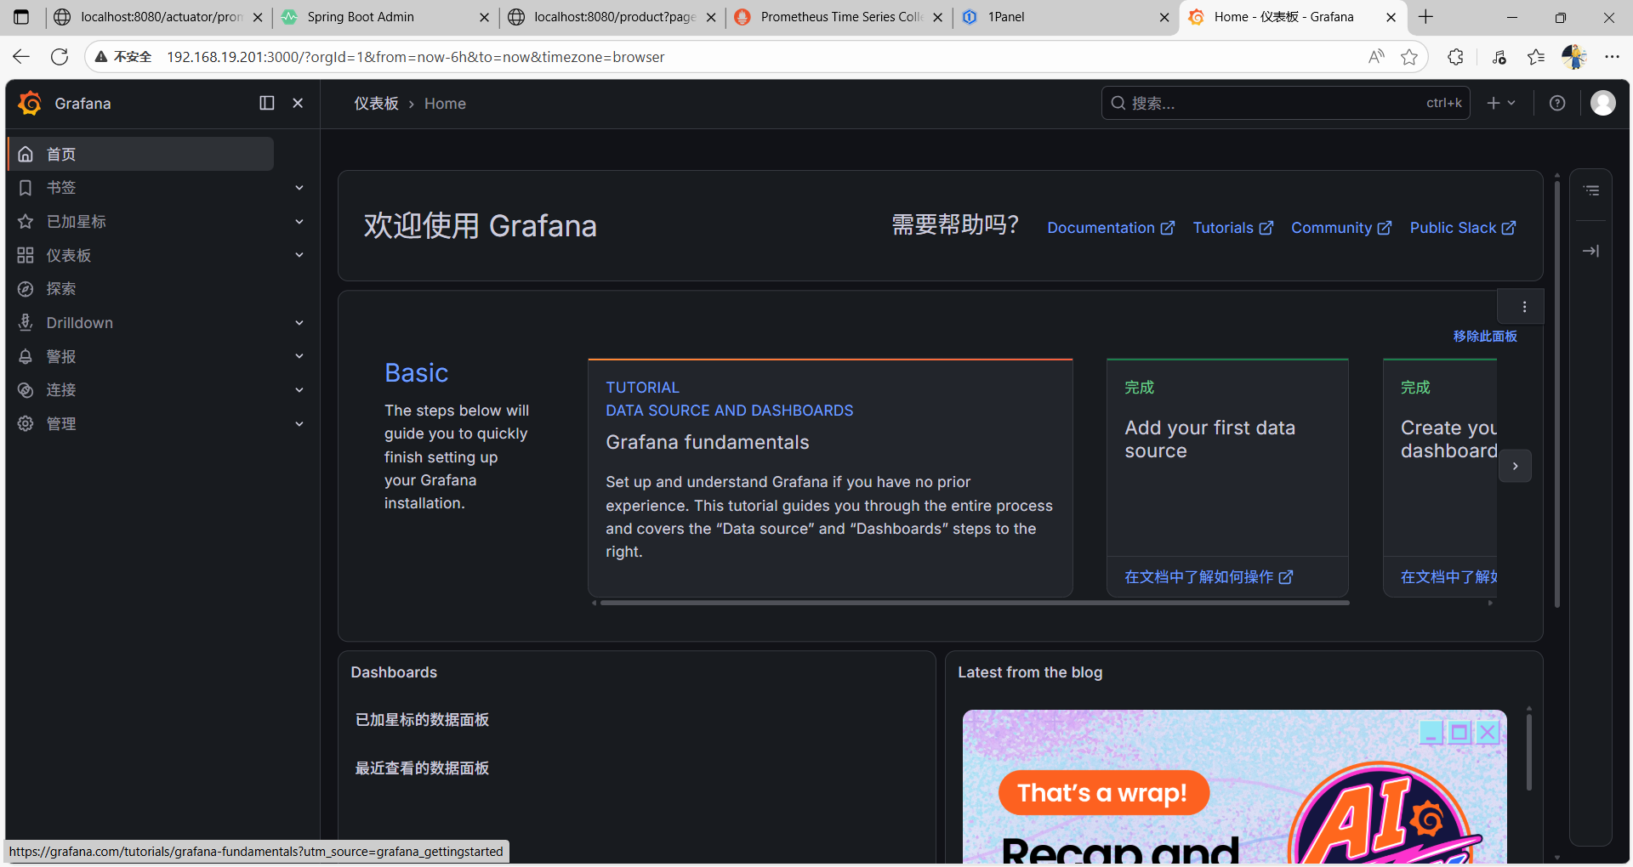
Task: Click the 最近查看的数据面板 heading
Action: [x=422, y=768]
